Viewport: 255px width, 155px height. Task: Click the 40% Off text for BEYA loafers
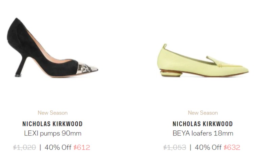click(208, 147)
